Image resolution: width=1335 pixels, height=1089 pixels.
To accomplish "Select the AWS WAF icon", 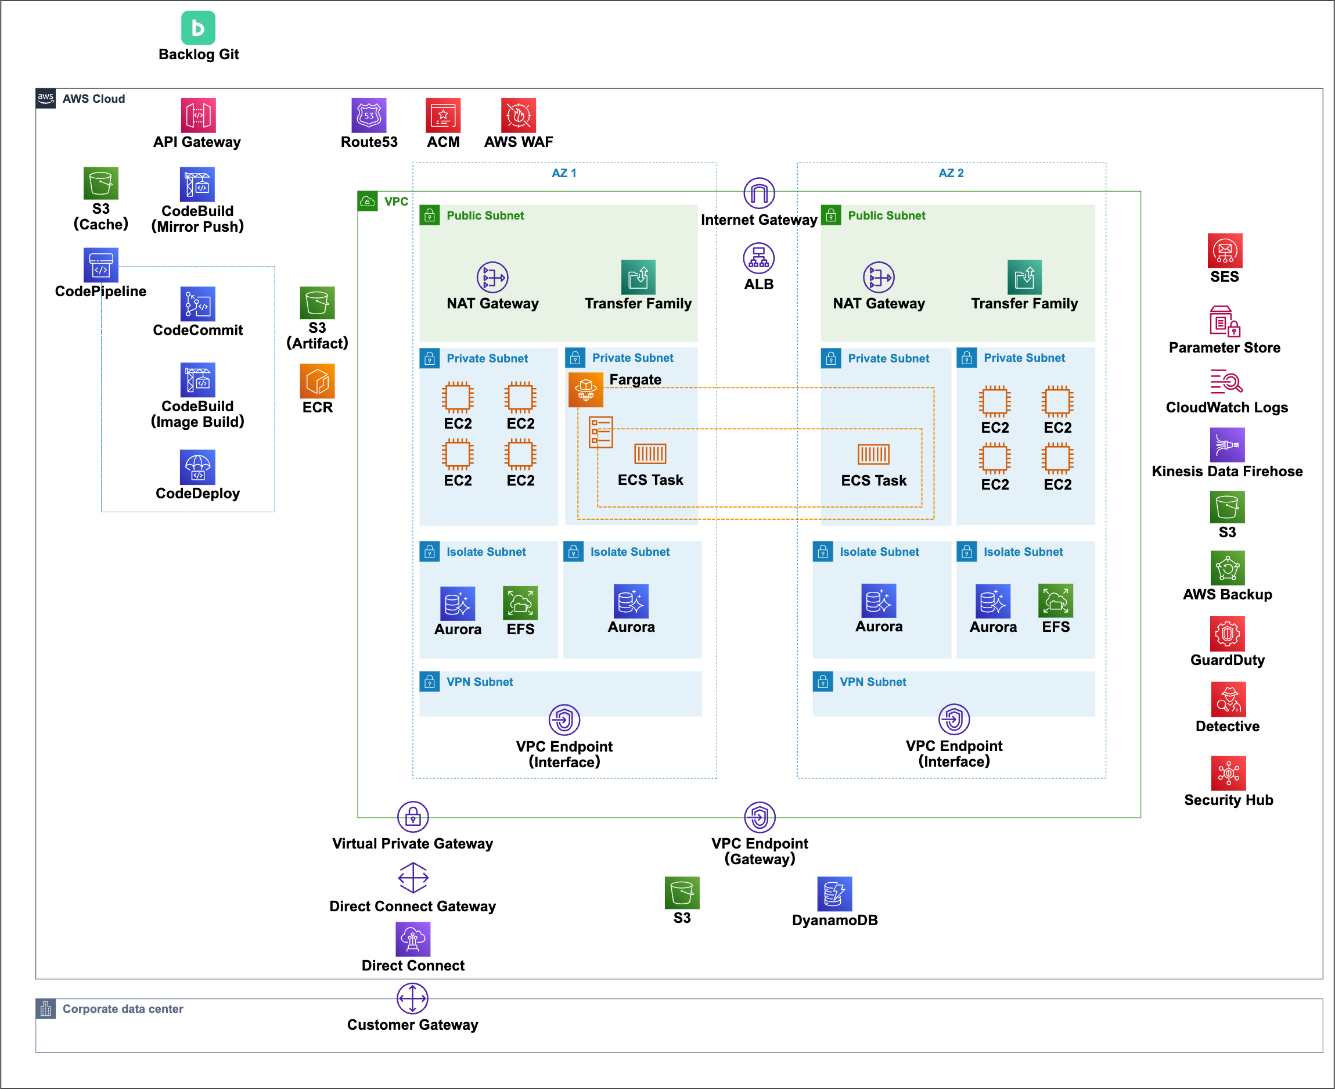I will click(519, 116).
